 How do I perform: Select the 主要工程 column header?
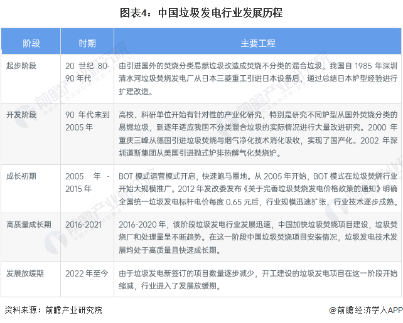click(x=257, y=43)
